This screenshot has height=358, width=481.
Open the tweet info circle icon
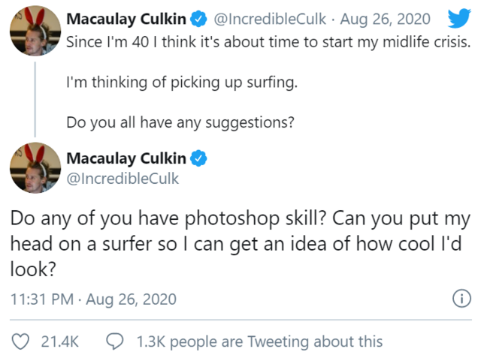(458, 299)
